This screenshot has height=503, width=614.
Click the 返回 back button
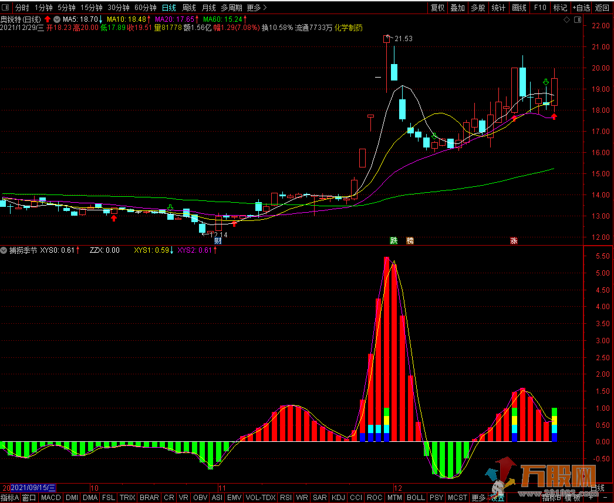point(602,8)
